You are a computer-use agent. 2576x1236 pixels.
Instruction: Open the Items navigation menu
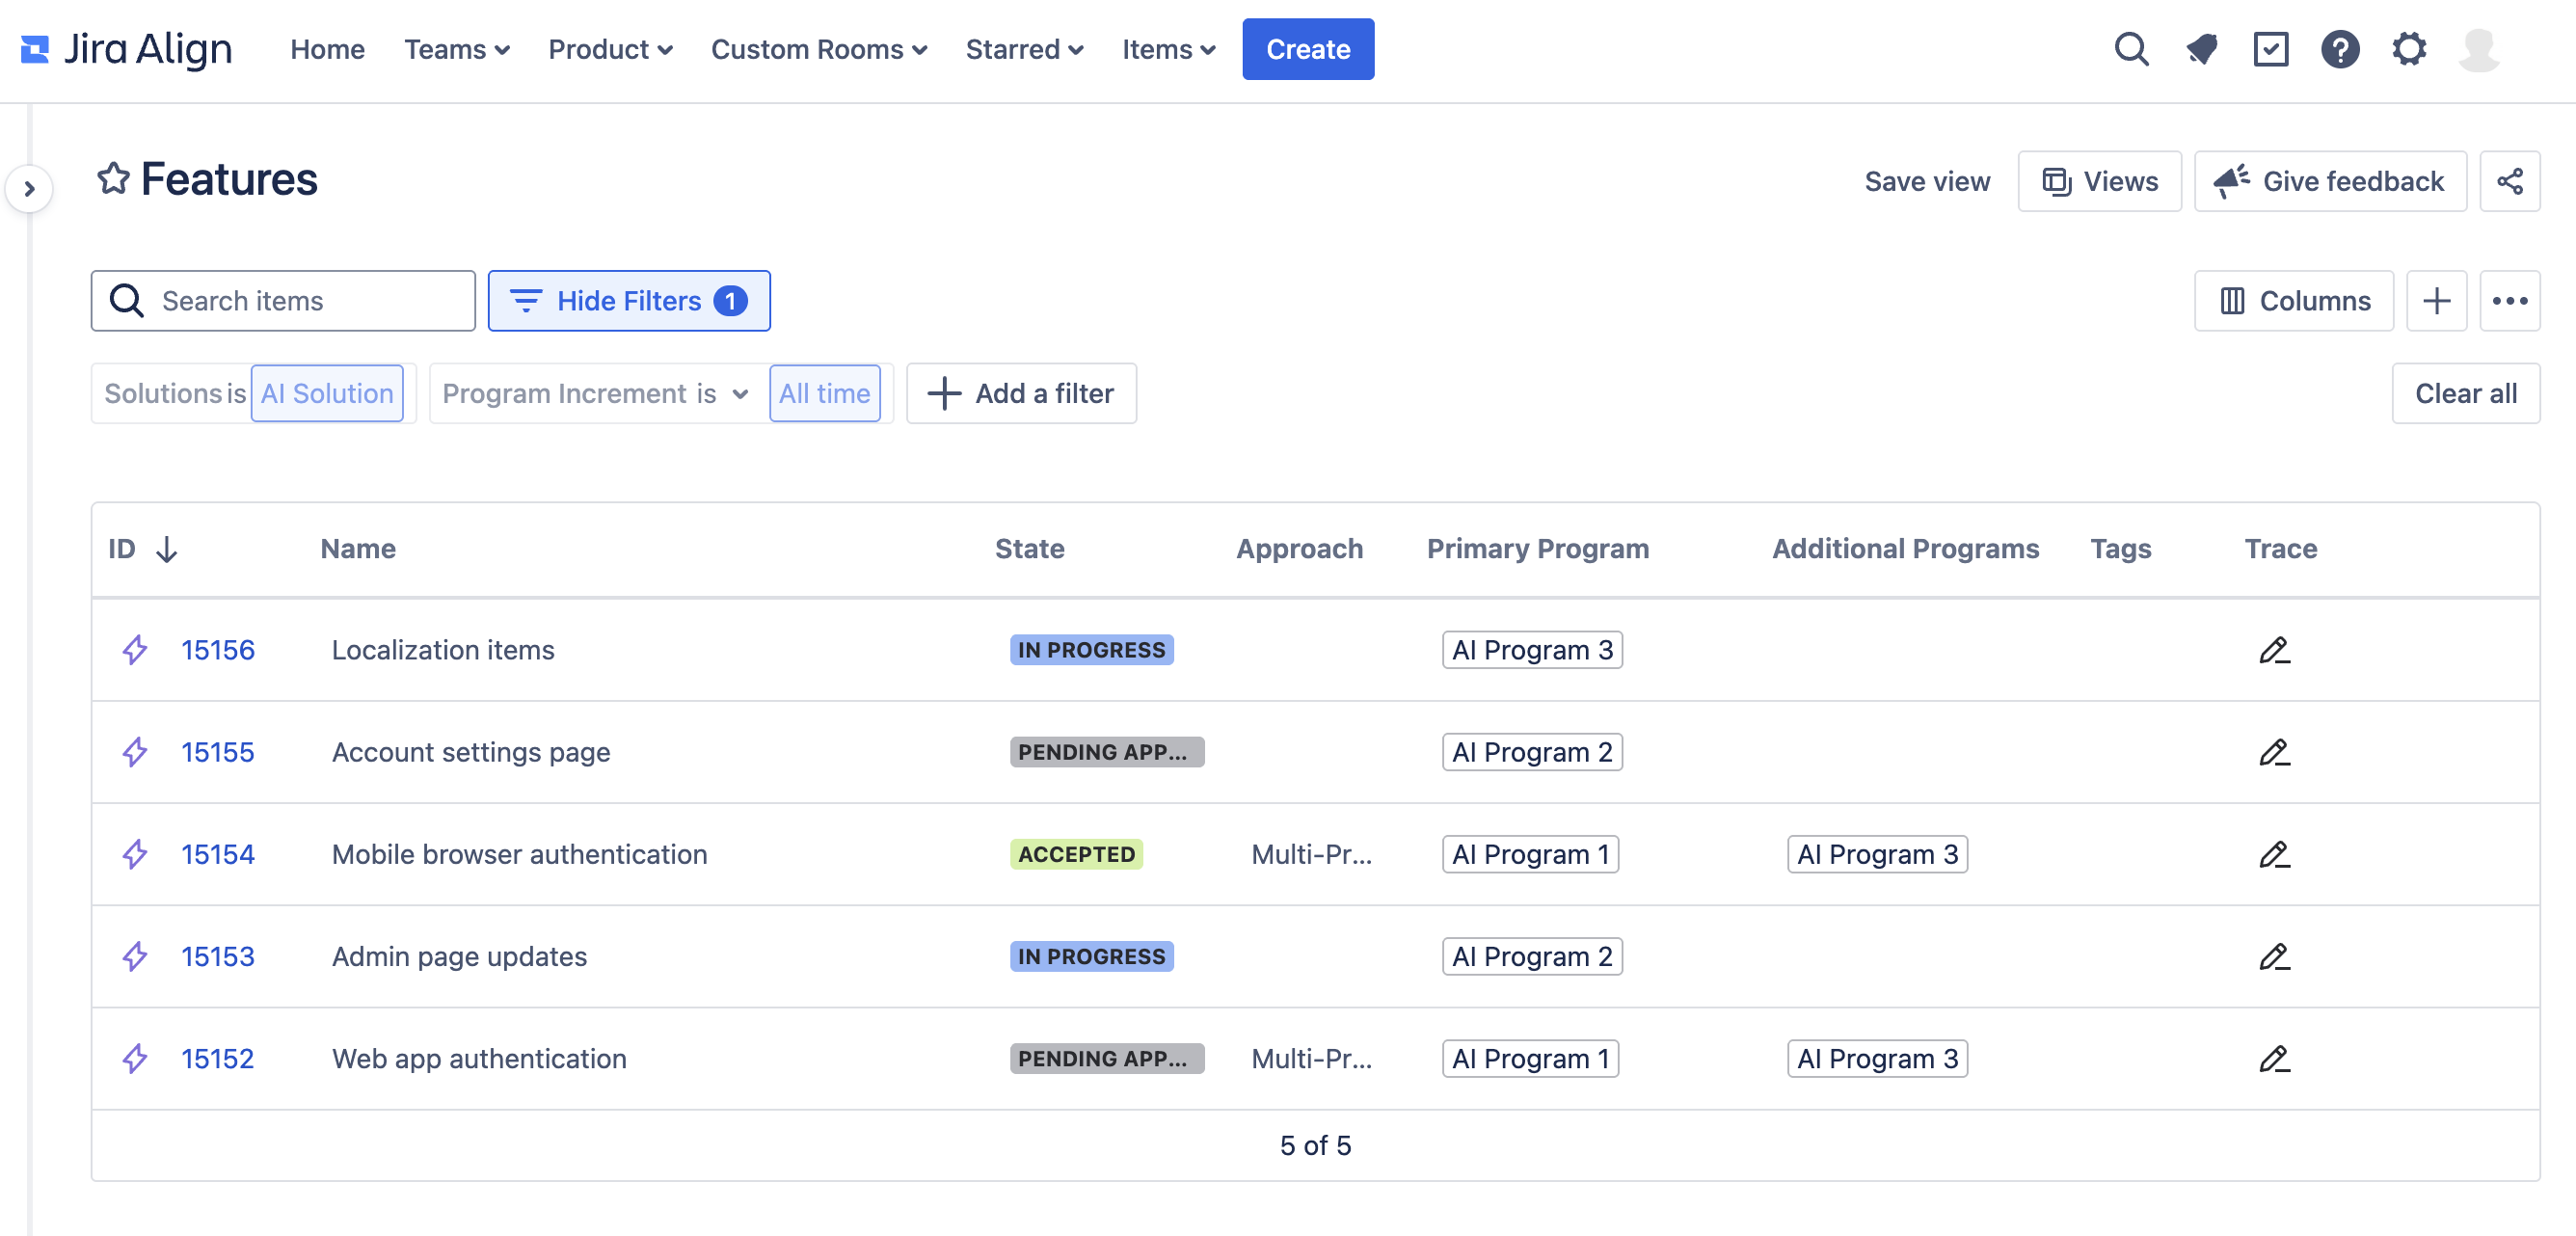tap(1168, 49)
